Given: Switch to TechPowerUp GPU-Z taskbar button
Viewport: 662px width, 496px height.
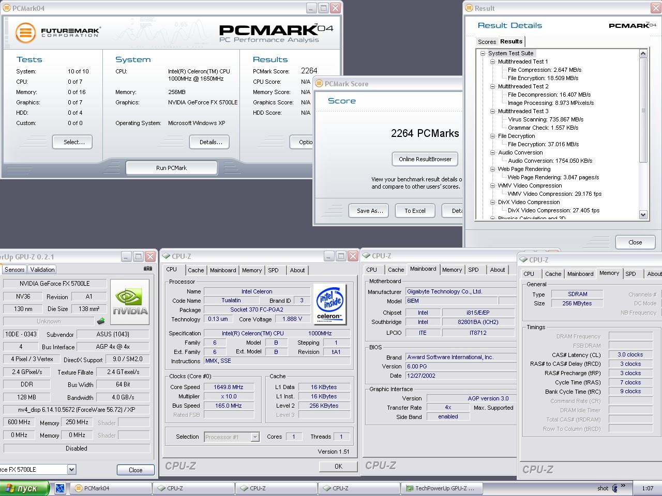Looking at the screenshot, I should 442,488.
